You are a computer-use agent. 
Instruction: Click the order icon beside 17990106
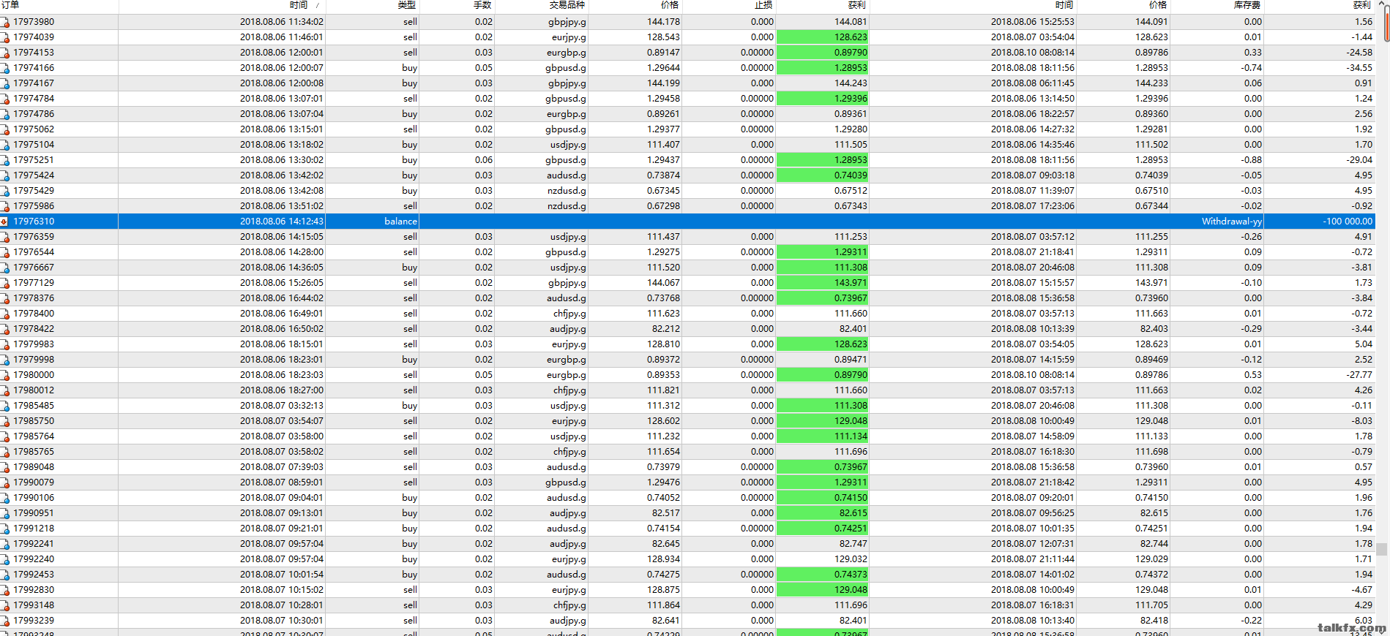[x=5, y=498]
